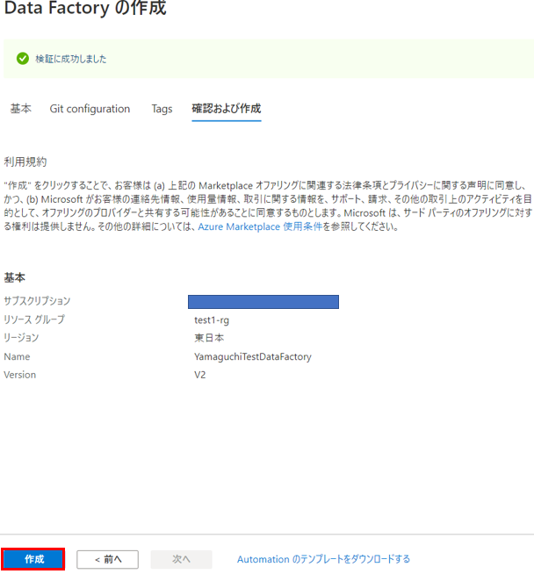The image size is (534, 574).
Task: Click the リージョン label
Action: 21,338
